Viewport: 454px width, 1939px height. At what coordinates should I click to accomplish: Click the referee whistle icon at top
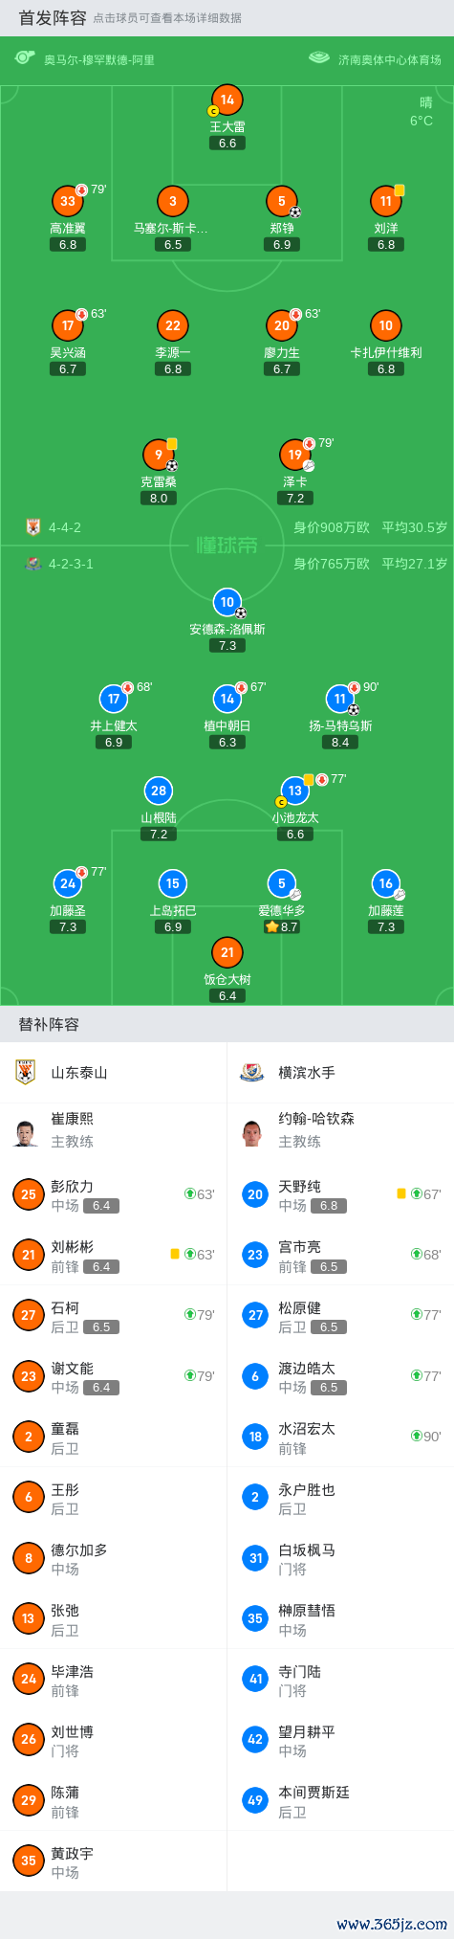pos(25,58)
